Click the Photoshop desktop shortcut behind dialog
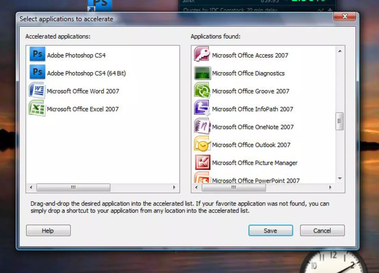 100,5
